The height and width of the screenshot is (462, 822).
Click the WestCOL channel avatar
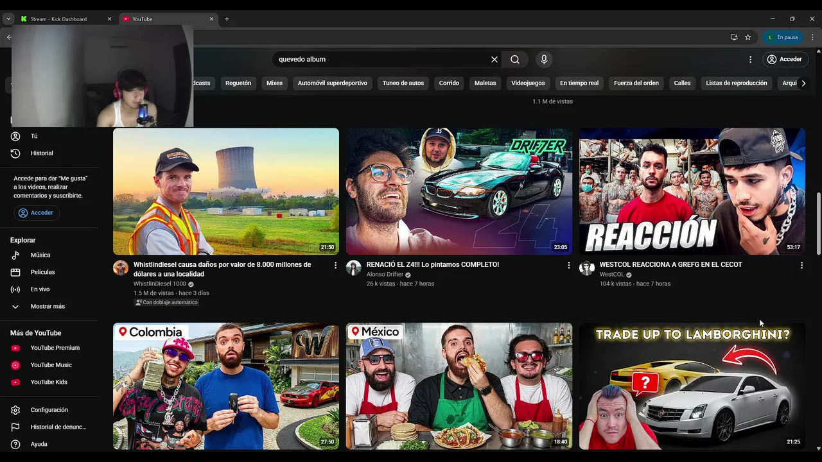[587, 268]
